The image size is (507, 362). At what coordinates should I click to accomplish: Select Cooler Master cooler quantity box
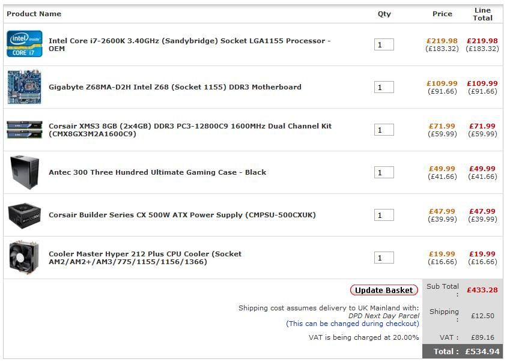(384, 258)
